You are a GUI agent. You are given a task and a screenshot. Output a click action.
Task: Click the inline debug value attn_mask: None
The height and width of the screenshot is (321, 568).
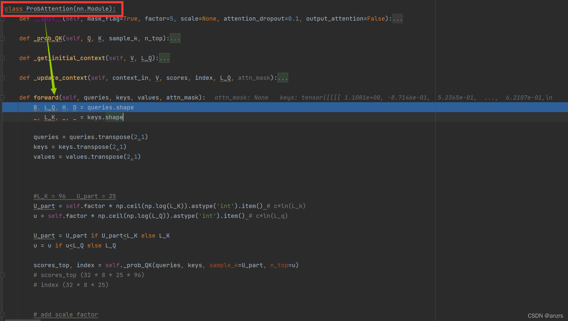click(x=241, y=97)
